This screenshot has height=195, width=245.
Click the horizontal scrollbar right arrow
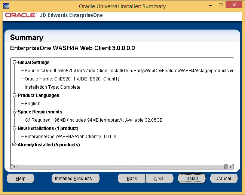pos(231,167)
